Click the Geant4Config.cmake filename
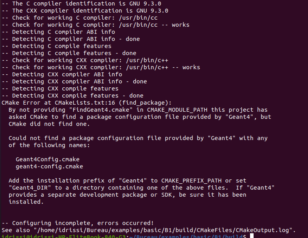This screenshot has width=308, height=238. pyautogui.click(x=47, y=159)
